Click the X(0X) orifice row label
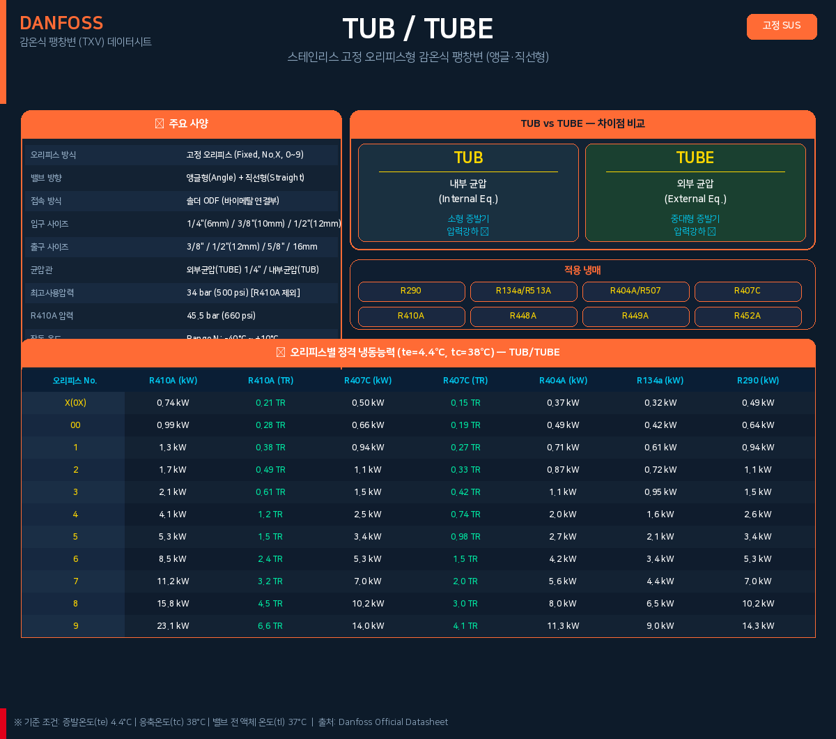 point(75,403)
